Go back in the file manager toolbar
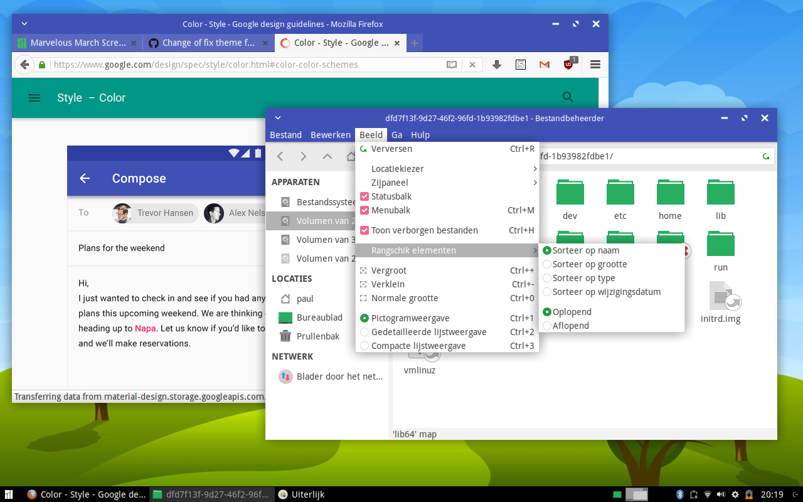 coord(280,156)
